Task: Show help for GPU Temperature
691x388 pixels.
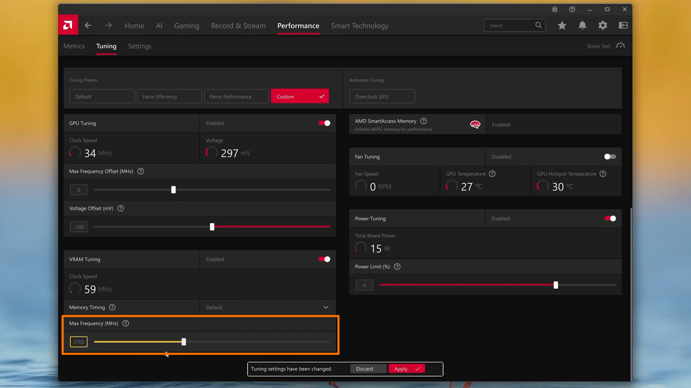Action: click(x=492, y=174)
